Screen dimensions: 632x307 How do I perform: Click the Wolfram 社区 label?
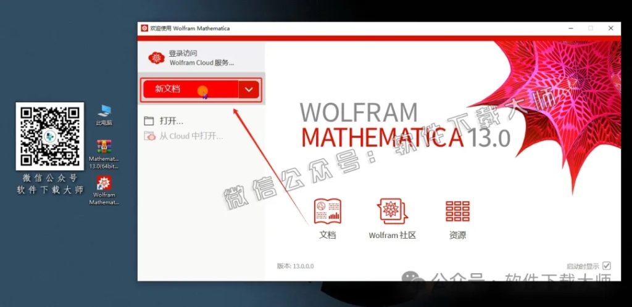click(392, 235)
